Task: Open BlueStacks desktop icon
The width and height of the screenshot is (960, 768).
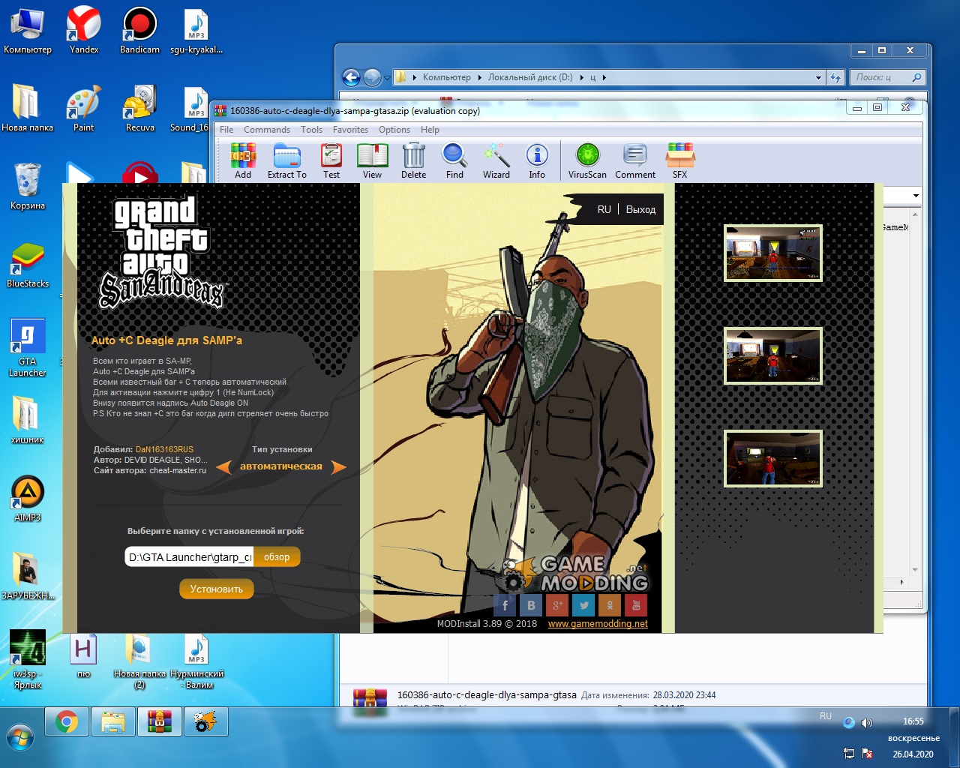Action: click(28, 265)
